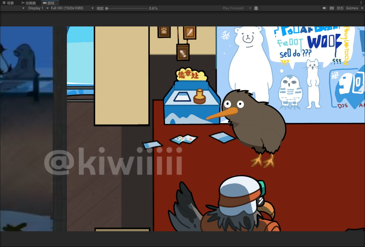365x247 pixels.
Task: Click the paw print picture frame
Action: [164, 32]
